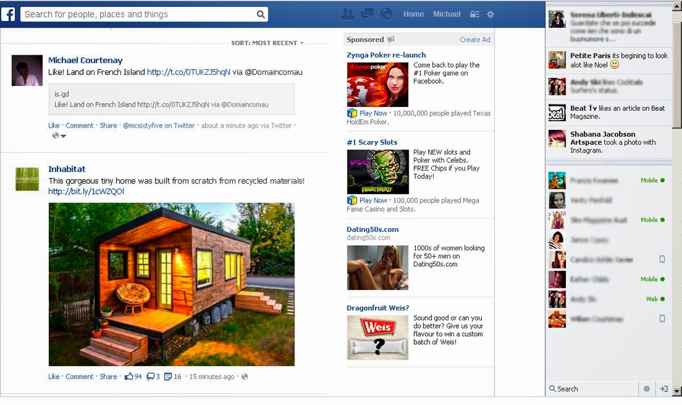Open #1 Scary Slots ad title

click(372, 142)
